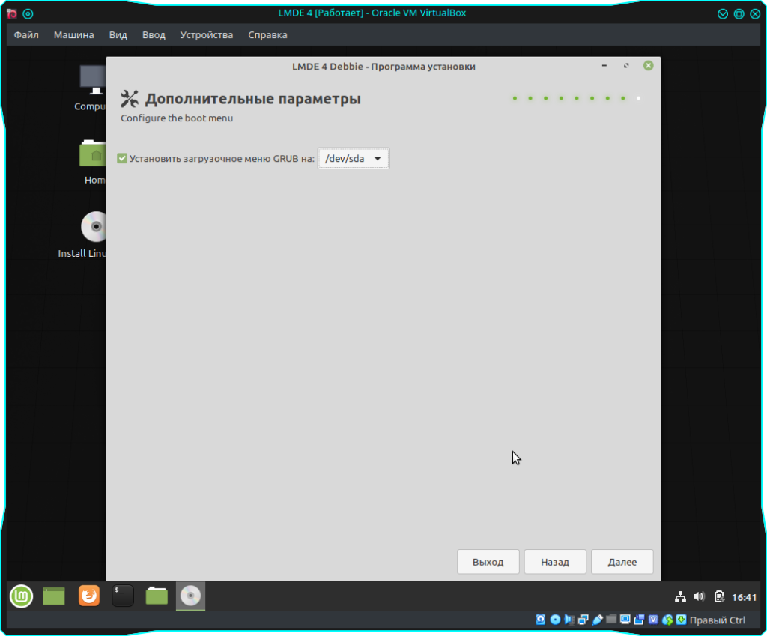The image size is (767, 636).
Task: Click the VirtualBox CPU virtualization V indicator
Action: (x=653, y=620)
